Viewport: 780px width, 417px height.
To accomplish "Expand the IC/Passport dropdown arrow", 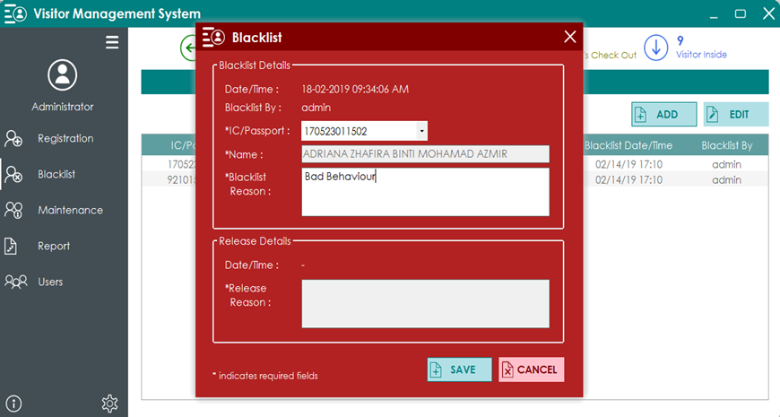I will 421,132.
